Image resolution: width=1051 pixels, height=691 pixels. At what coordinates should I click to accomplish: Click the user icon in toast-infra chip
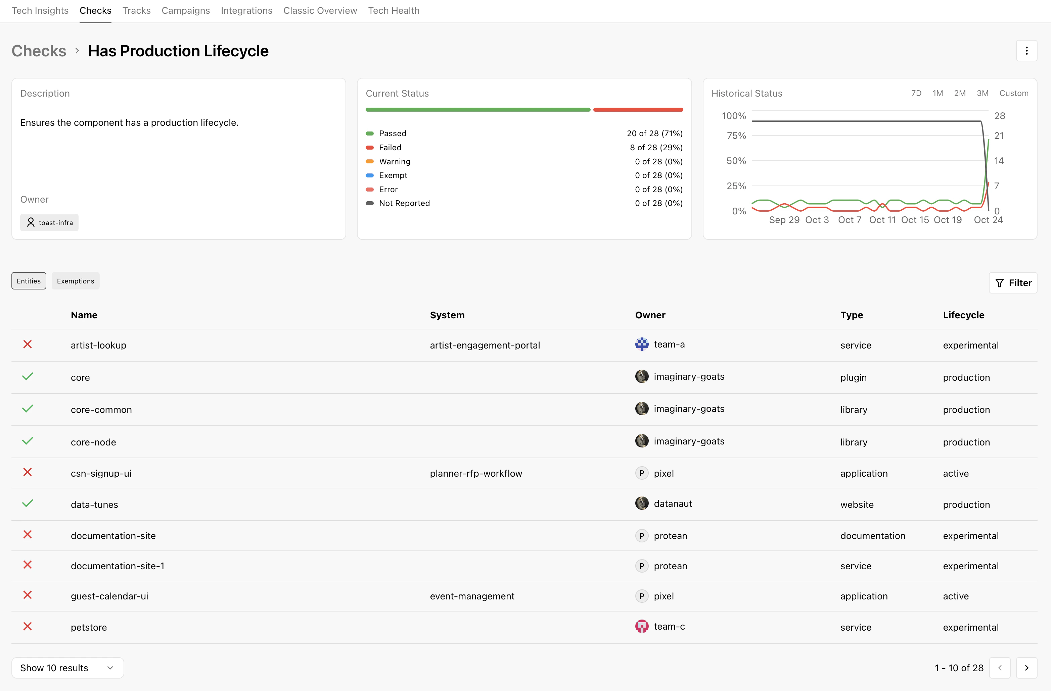click(x=31, y=222)
